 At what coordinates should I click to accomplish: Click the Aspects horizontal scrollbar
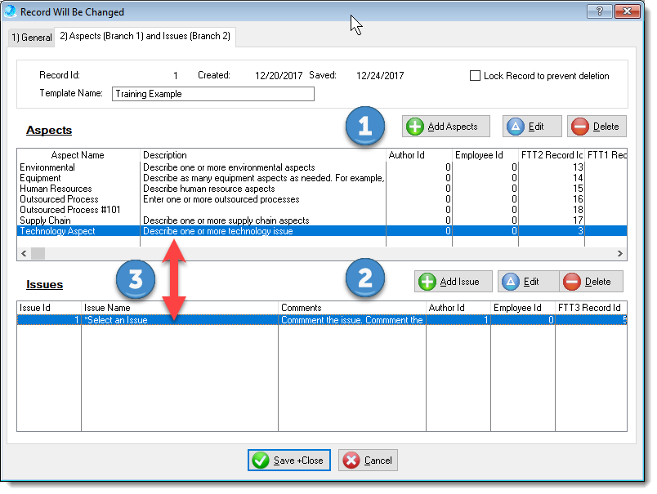click(x=37, y=253)
